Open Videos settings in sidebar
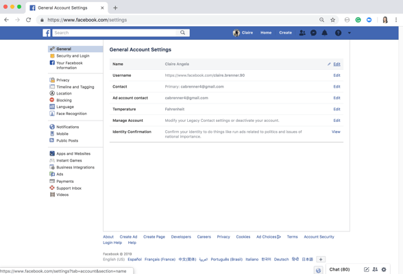Image resolution: width=403 pixels, height=274 pixels. (x=62, y=195)
